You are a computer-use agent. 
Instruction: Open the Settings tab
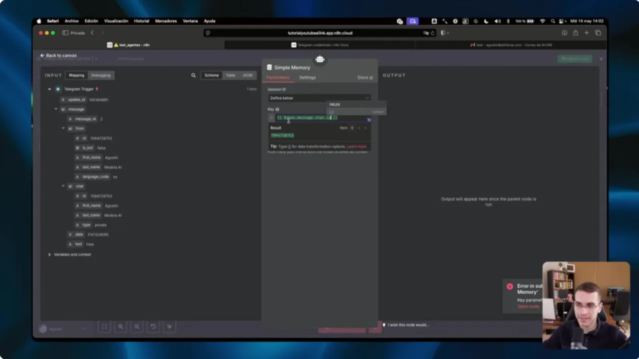[308, 78]
